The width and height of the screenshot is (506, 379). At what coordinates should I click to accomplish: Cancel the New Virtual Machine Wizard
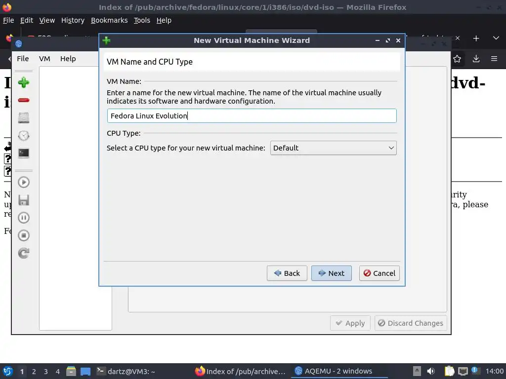[379, 273]
